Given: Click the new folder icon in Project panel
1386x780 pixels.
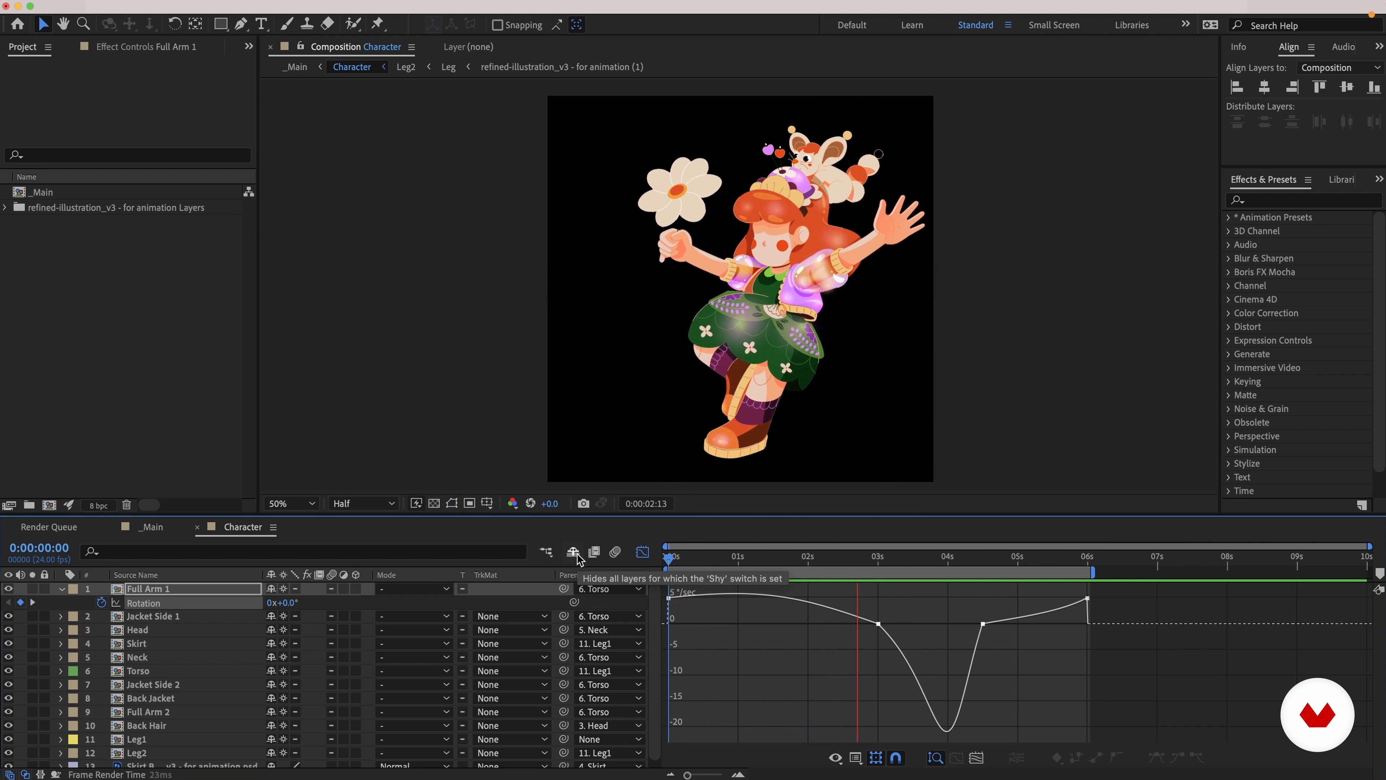Looking at the screenshot, I should [29, 505].
